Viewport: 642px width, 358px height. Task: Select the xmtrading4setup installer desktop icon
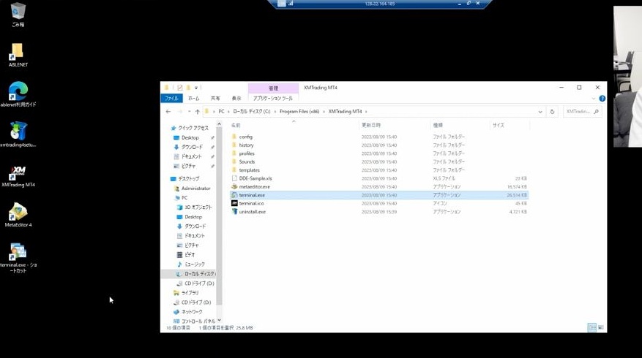[18, 134]
